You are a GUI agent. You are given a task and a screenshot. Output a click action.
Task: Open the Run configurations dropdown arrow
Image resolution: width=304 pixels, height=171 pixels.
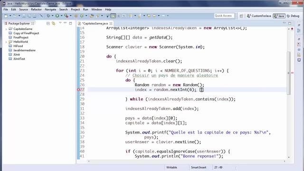pyautogui.click(x=61, y=16)
